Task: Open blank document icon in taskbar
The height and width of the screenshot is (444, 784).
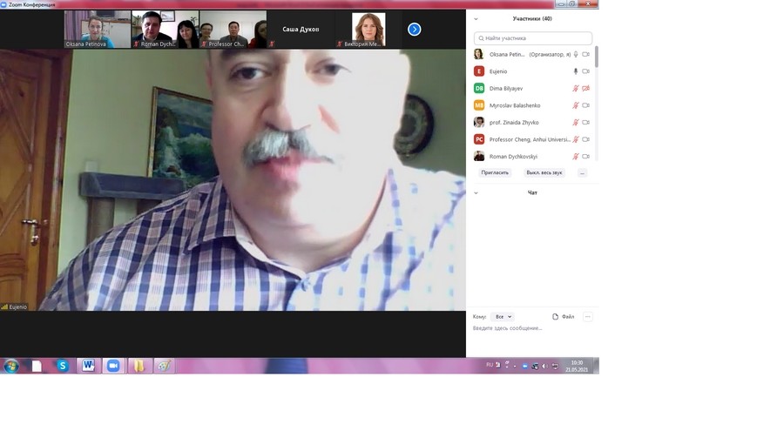Action: (37, 367)
